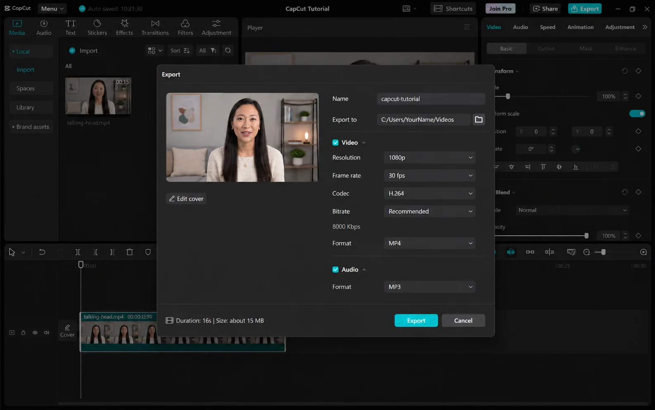Switch to the Video inspector tab

(494, 27)
